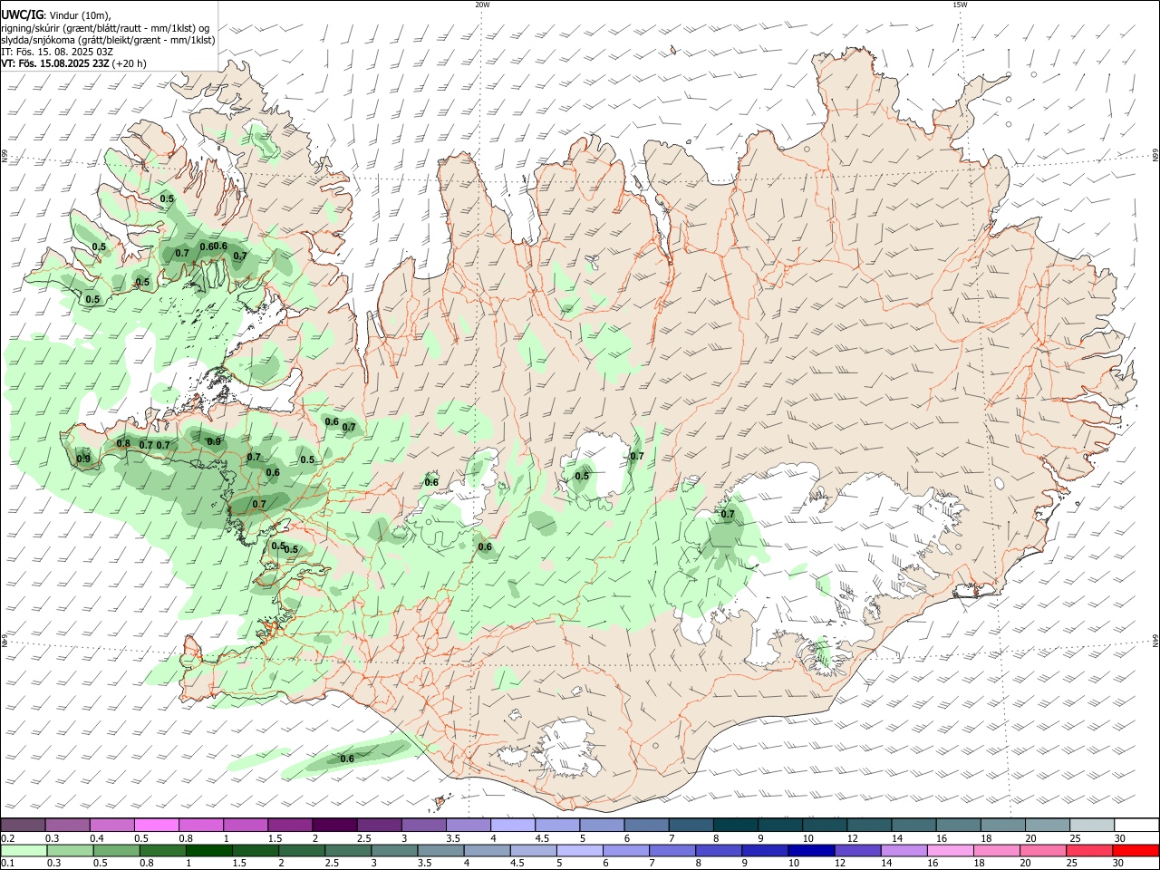Click the '15W' longitude label at the top edge
This screenshot has height=870, width=1160.
(960, 5)
